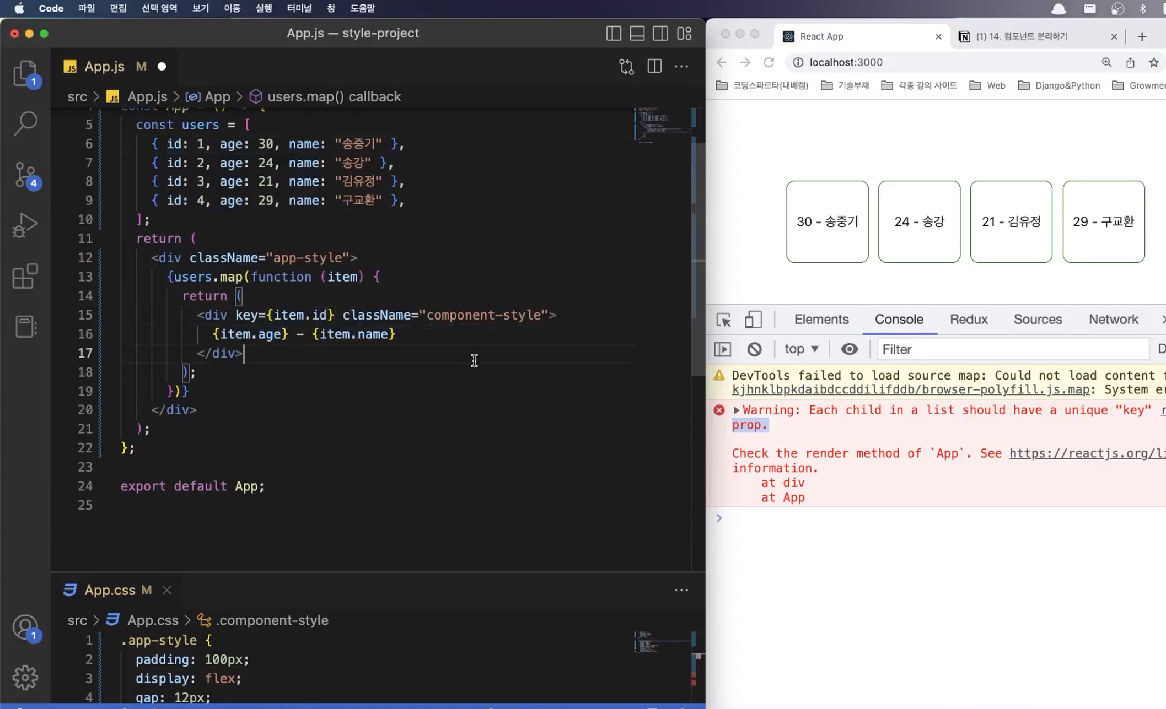Go forward in the browser
The height and width of the screenshot is (709, 1166).
point(745,62)
